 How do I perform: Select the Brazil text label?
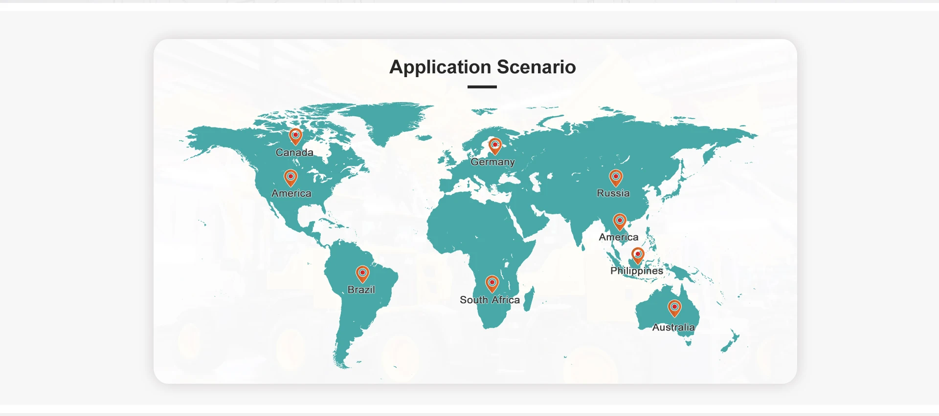[x=361, y=290]
